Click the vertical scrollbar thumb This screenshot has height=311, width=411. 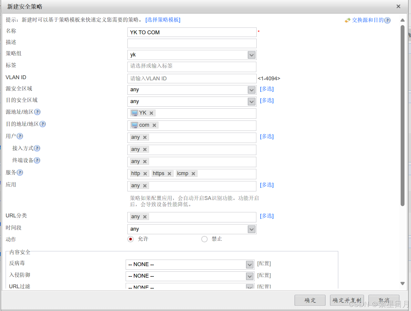[402, 115]
